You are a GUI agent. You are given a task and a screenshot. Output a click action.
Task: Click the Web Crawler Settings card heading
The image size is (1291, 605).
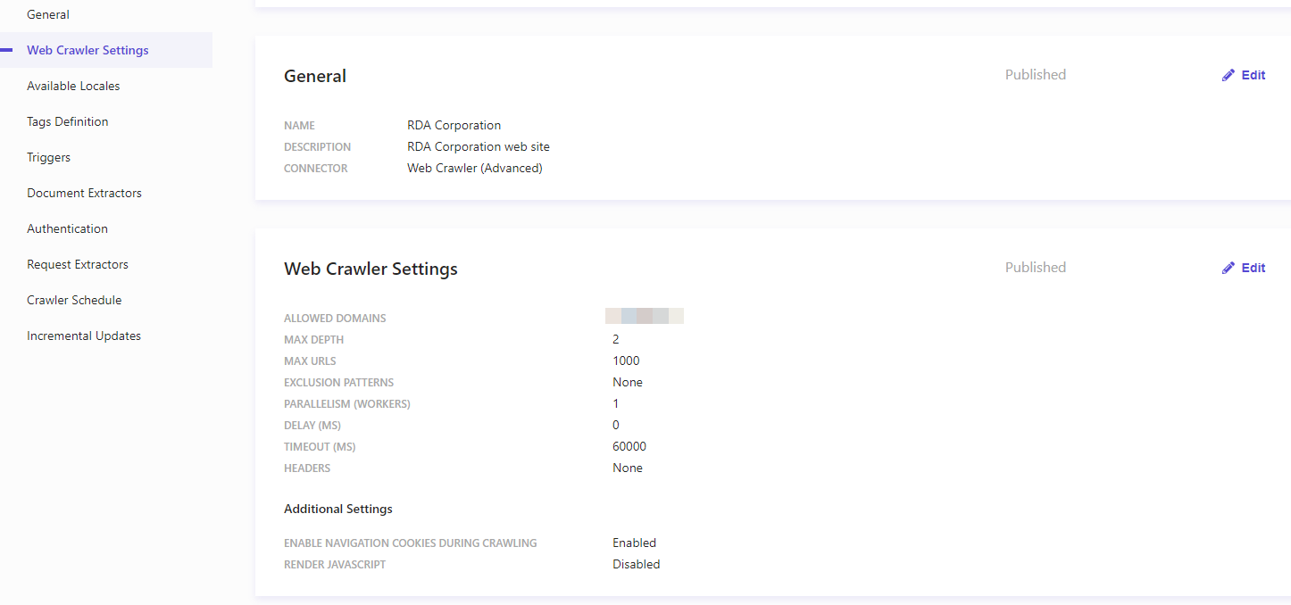pyautogui.click(x=371, y=269)
